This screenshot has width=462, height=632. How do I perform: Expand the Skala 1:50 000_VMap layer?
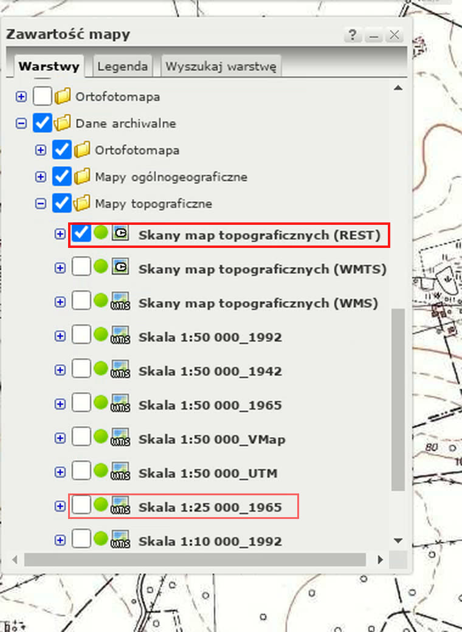[60, 438]
